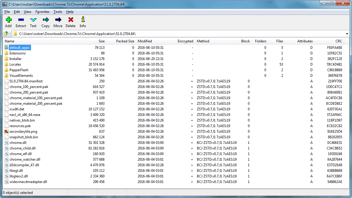Click the status bar '0 object(s) selected'
The height and width of the screenshot is (198, 352).
click(18, 193)
